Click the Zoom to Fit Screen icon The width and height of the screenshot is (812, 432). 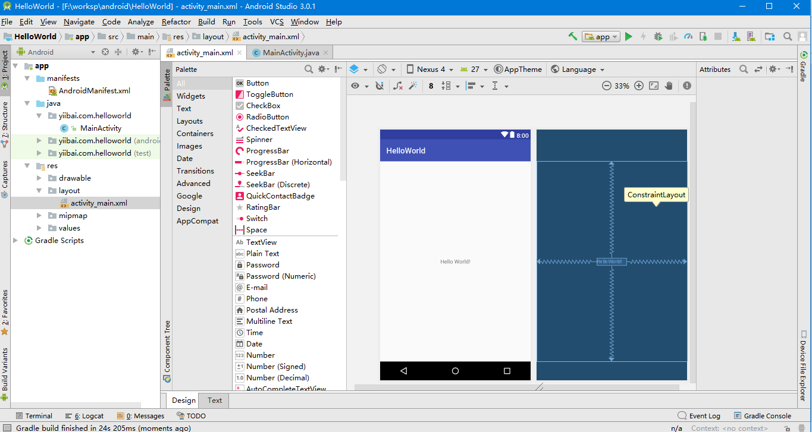[654, 86]
